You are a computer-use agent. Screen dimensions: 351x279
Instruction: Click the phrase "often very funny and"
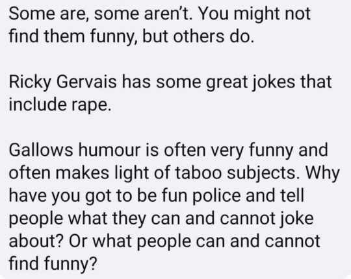pos(246,151)
